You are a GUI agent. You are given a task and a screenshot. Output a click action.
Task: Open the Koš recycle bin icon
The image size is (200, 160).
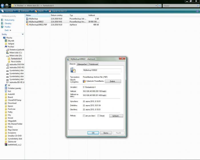[6, 91]
